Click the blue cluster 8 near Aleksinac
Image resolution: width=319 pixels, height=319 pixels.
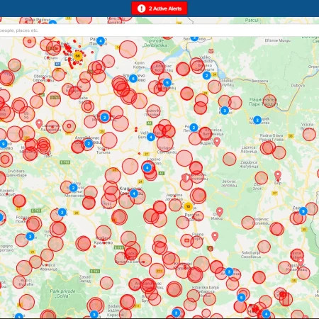click(x=229, y=272)
